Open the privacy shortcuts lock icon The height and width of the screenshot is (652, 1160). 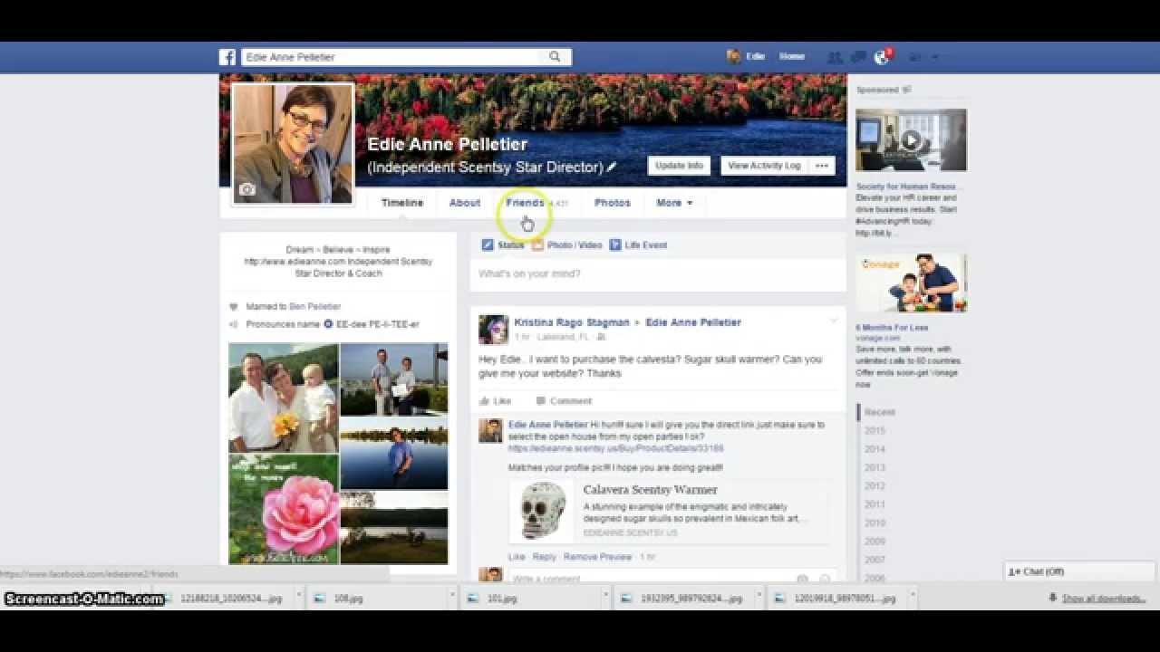pyautogui.click(x=915, y=57)
